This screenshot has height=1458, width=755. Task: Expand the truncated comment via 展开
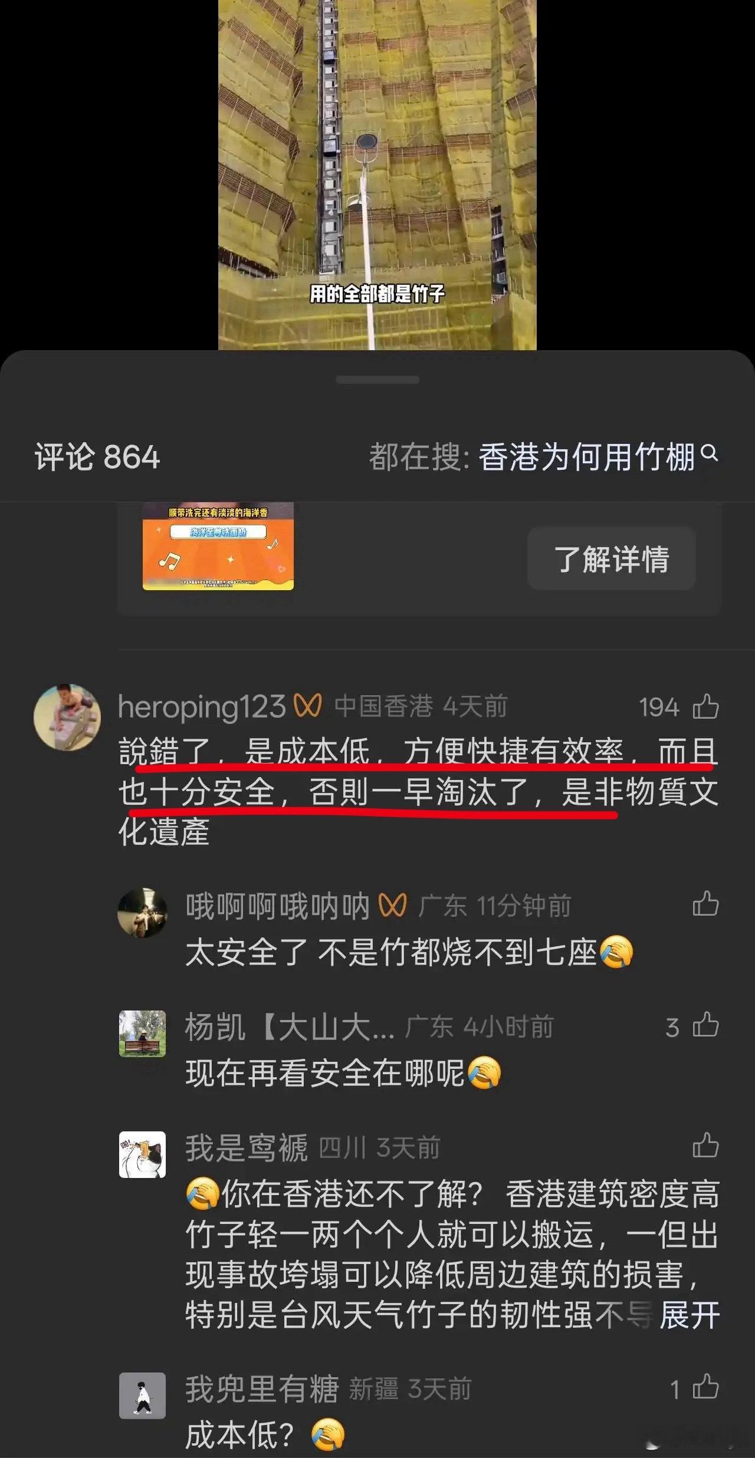pos(690,1315)
